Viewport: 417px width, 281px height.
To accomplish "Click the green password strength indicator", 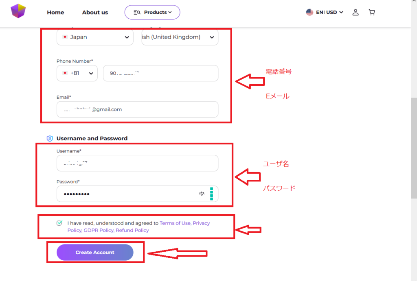I will [x=212, y=194].
